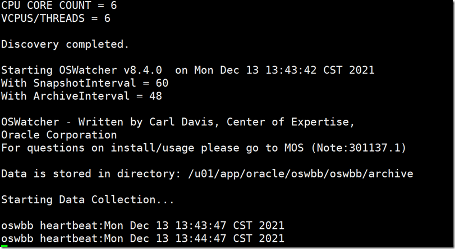
Task: Click the CPU CORE COUNT line
Action: tap(56, 6)
